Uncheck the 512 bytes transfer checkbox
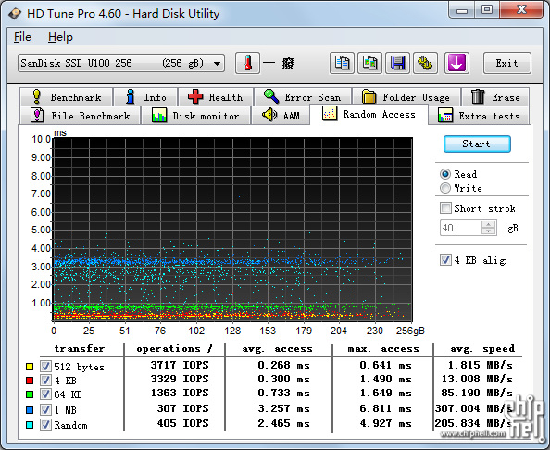Viewport: 550px width, 450px height. coord(45,366)
